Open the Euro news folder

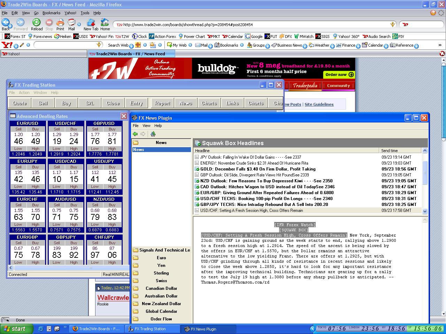click(x=161, y=258)
